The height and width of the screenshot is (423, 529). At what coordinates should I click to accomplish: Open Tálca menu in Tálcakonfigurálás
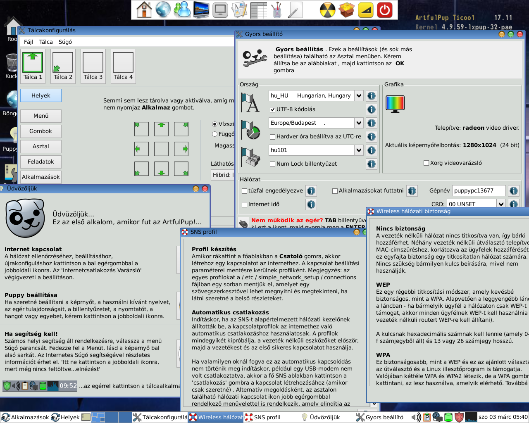(x=46, y=42)
